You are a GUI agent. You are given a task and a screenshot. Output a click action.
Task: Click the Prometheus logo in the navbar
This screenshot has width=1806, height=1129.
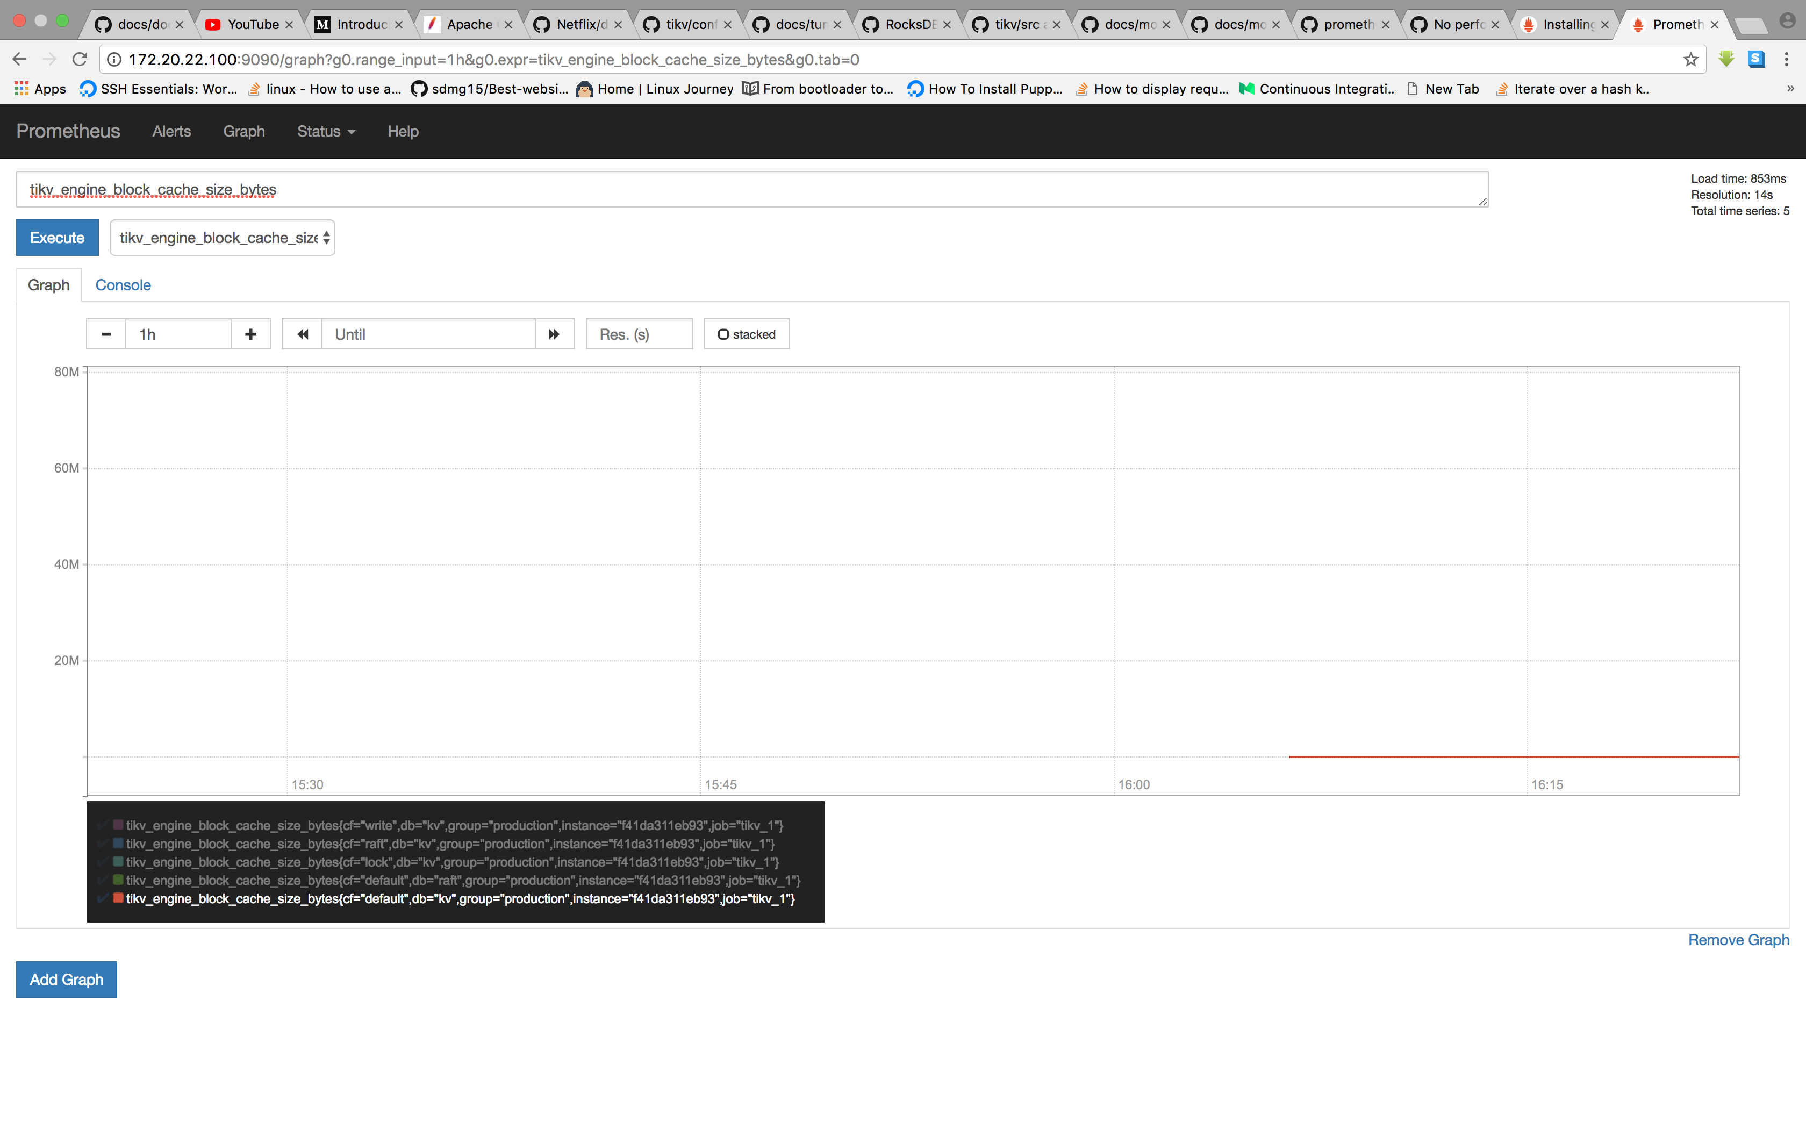click(68, 131)
